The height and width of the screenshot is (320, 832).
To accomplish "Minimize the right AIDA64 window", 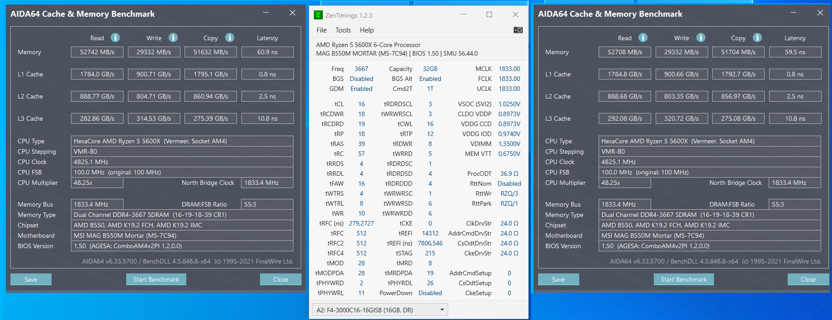I will (794, 13).
